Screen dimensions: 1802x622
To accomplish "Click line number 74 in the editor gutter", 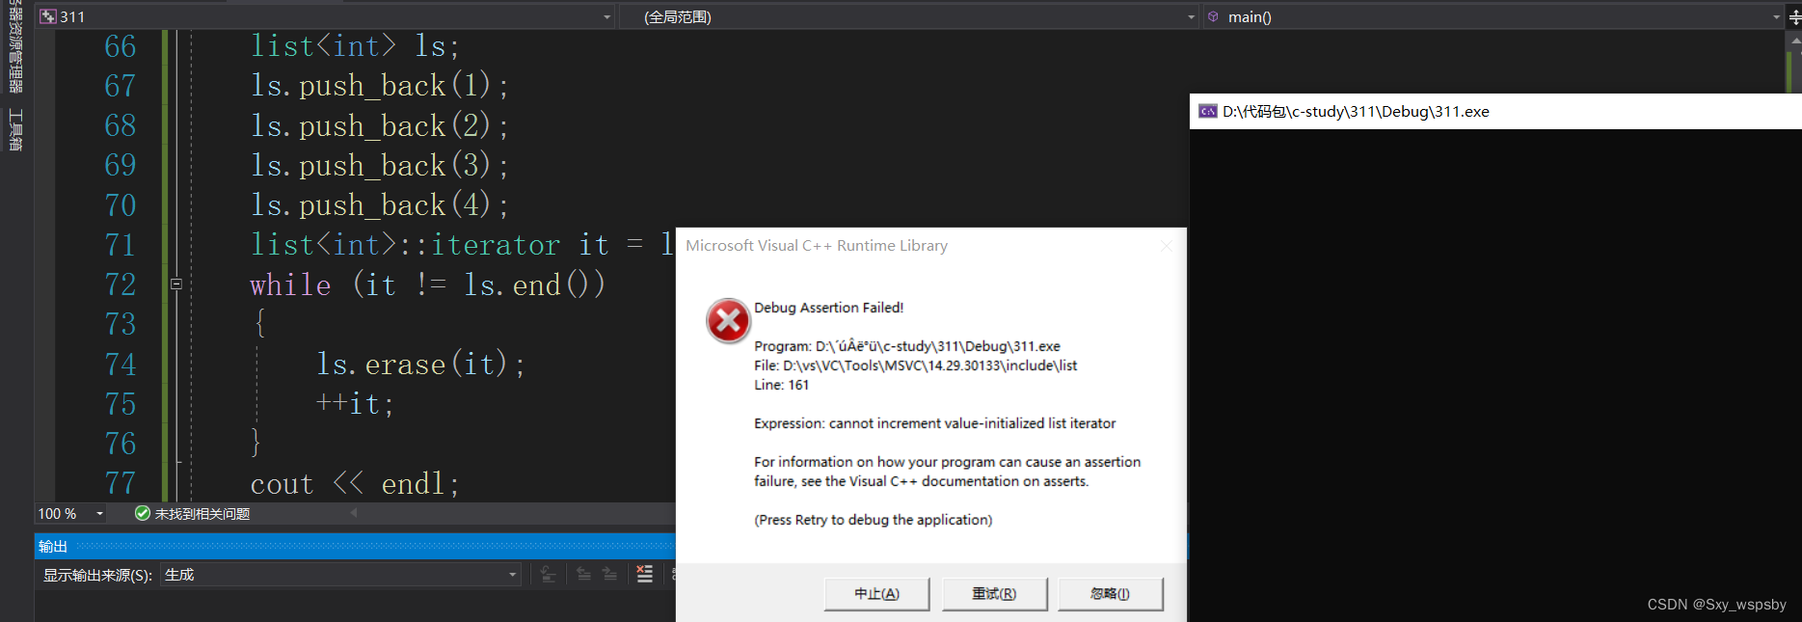I will click(121, 365).
